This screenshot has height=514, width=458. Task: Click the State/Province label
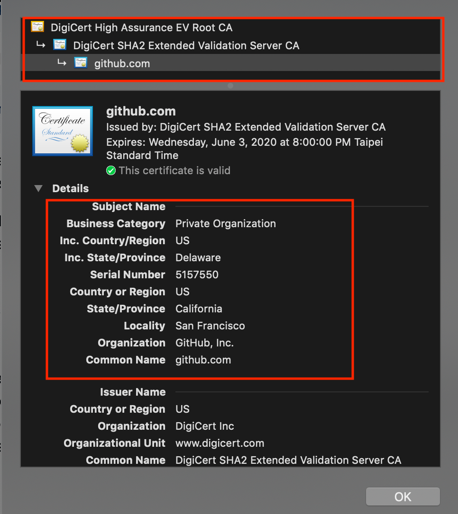pos(126,309)
